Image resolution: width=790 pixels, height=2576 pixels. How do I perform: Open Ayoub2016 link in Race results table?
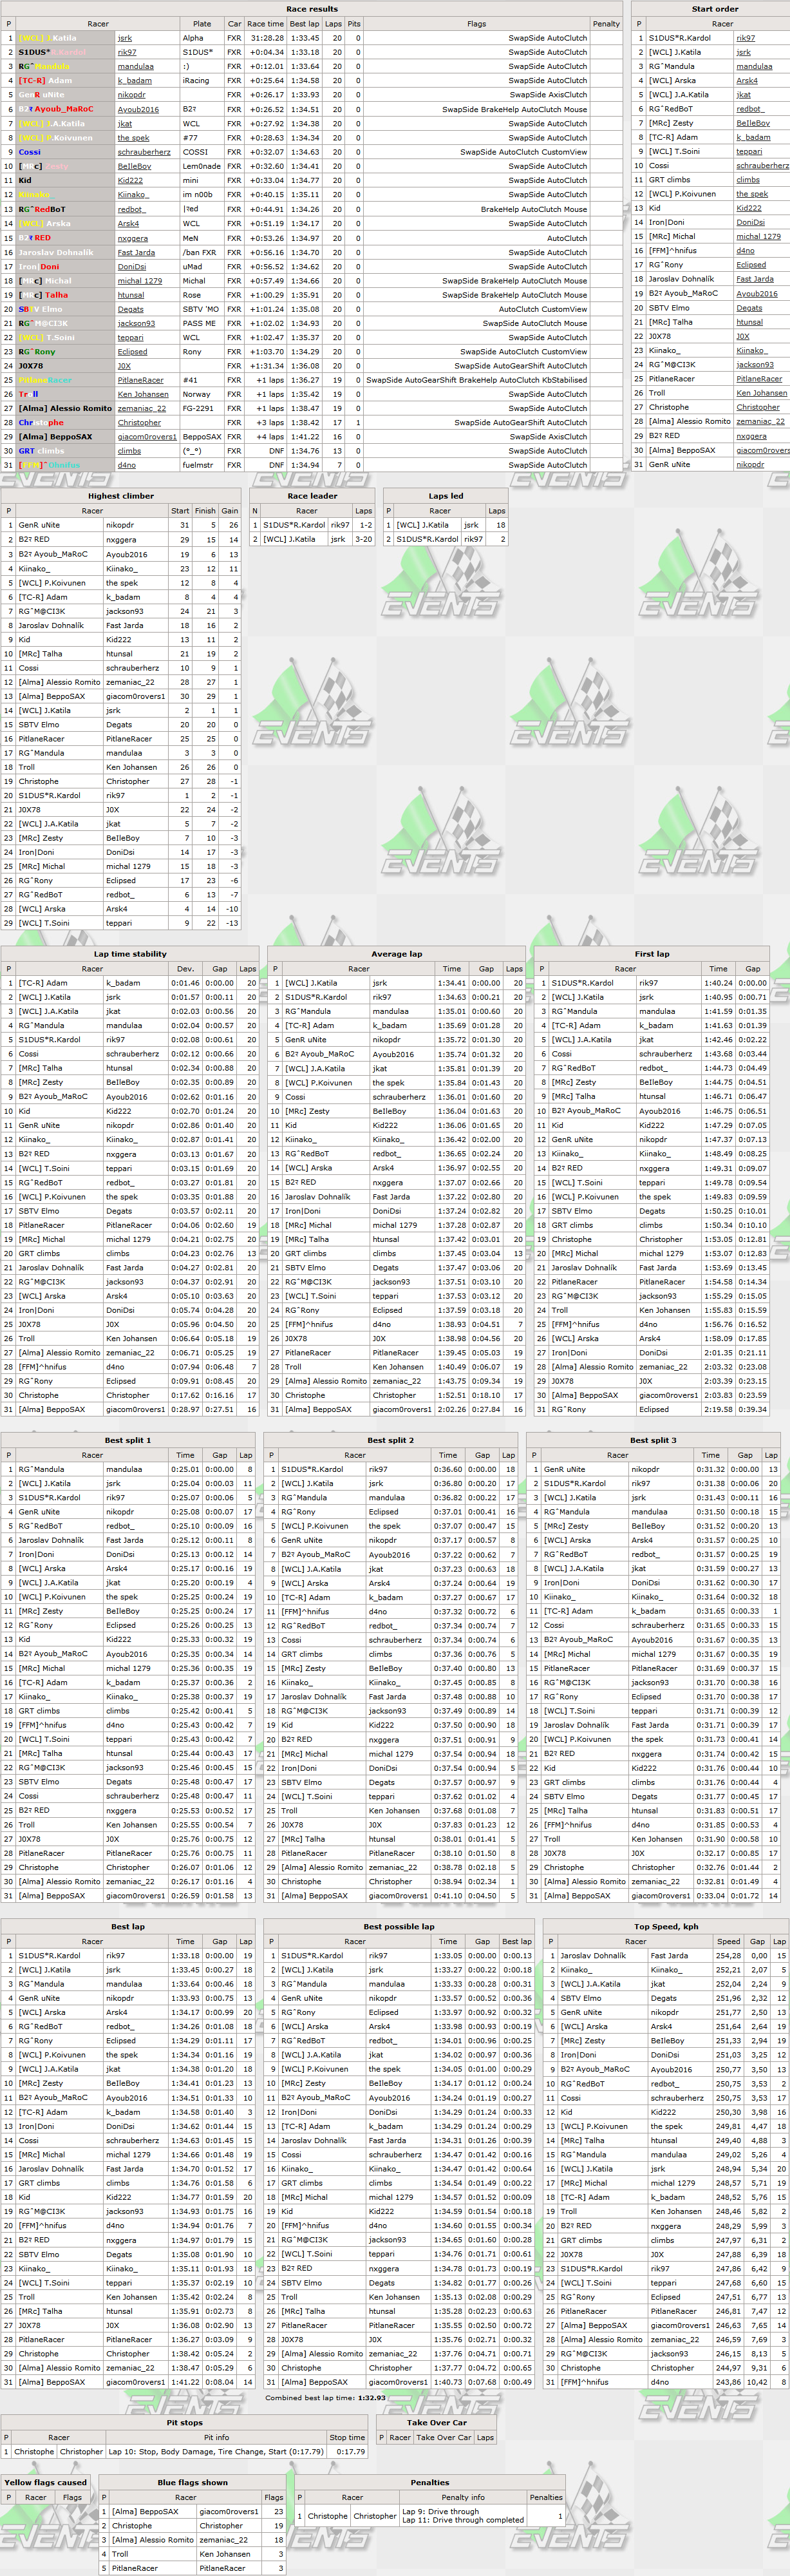(137, 109)
